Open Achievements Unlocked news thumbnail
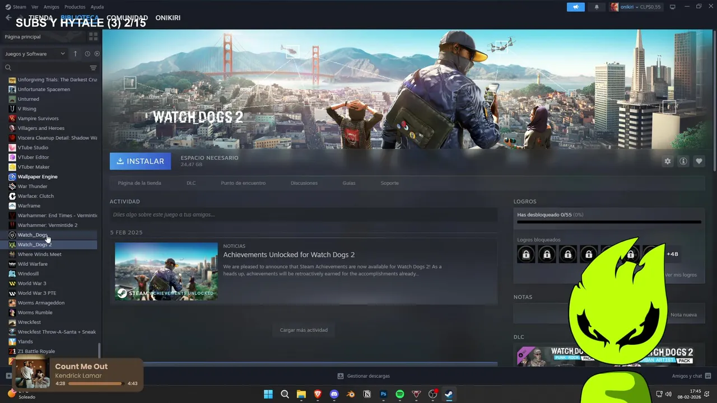Screen dimensions: 717x403 (166, 271)
